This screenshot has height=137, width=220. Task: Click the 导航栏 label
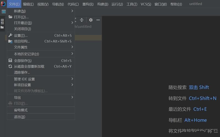[175, 120]
